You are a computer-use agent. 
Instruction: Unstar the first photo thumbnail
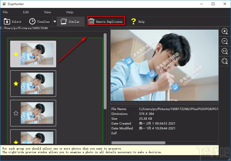pos(16,54)
